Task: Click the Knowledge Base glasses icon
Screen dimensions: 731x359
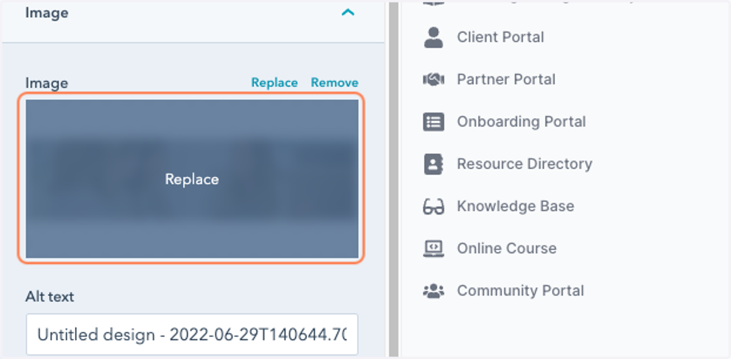Action: click(x=433, y=207)
